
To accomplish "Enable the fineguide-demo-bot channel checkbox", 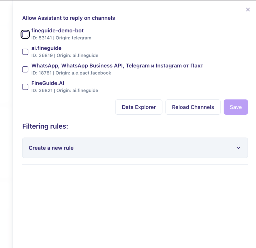I will pos(25,34).
